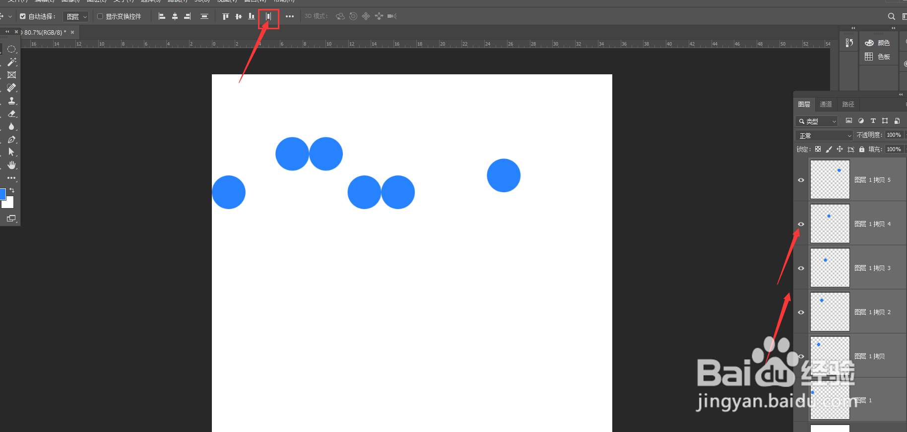Align vertical centers of layers
907x432 pixels.
239,16
